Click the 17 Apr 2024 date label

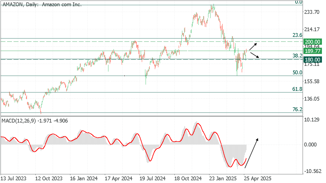(118, 179)
